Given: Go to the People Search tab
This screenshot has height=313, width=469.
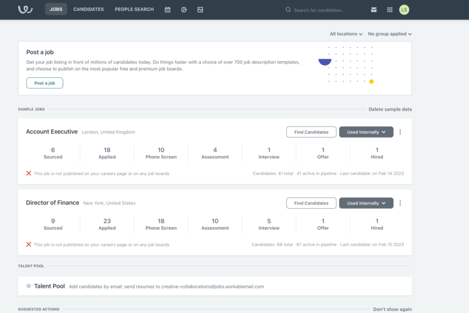Looking at the screenshot, I should [x=134, y=9].
